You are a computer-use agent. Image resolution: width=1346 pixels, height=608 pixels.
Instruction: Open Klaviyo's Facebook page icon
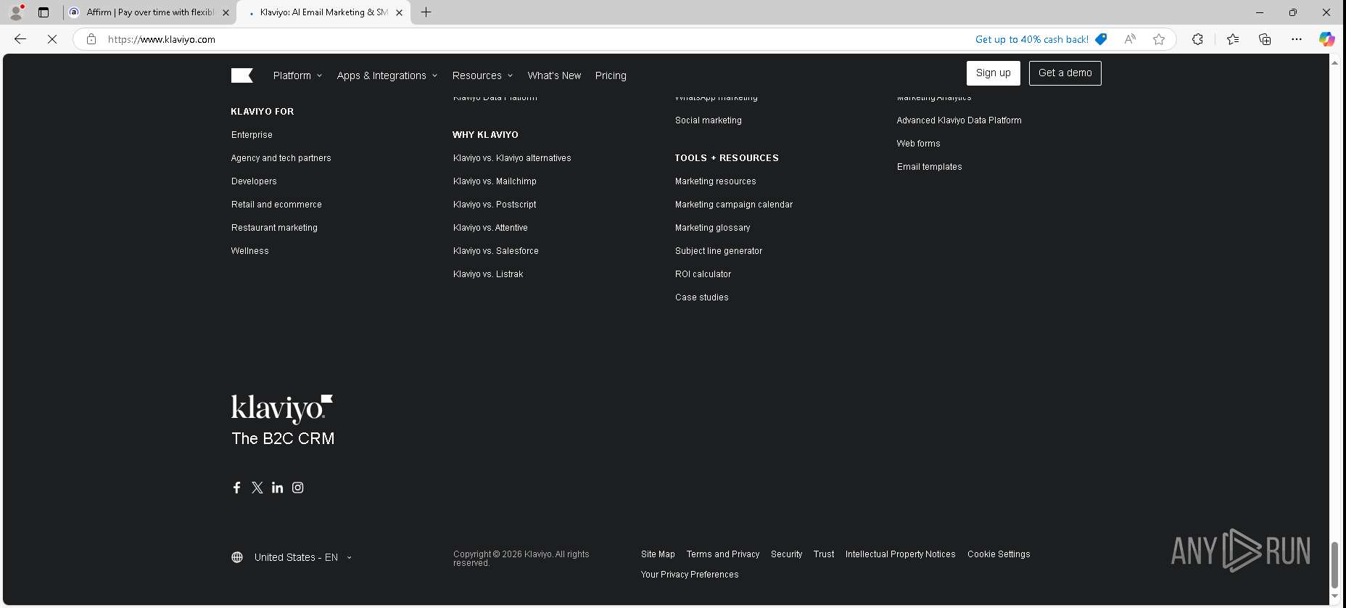[236, 488]
